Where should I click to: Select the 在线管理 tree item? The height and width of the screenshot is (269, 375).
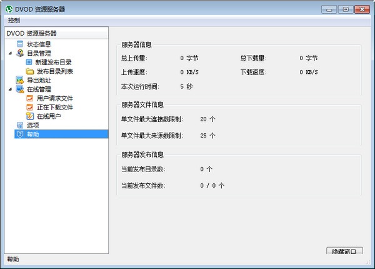point(39,89)
